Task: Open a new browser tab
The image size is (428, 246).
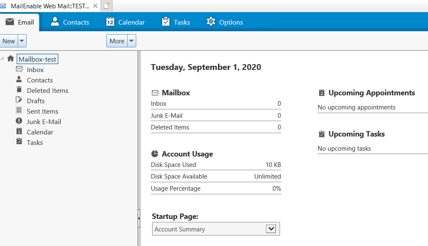Action: coord(106,6)
